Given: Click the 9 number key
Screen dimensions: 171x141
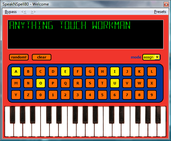Looking at the screenshot, I should click(152, 95).
